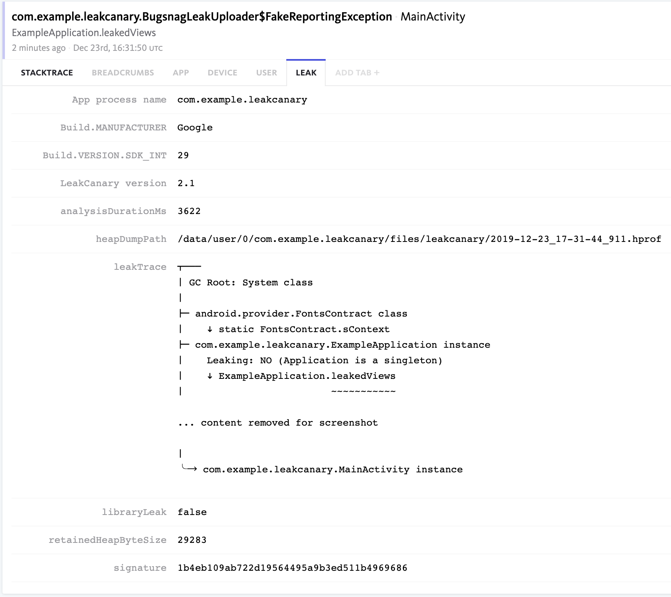Viewport: 671px width, 597px height.
Task: Switch to the Stacktrace tab
Action: [x=47, y=73]
